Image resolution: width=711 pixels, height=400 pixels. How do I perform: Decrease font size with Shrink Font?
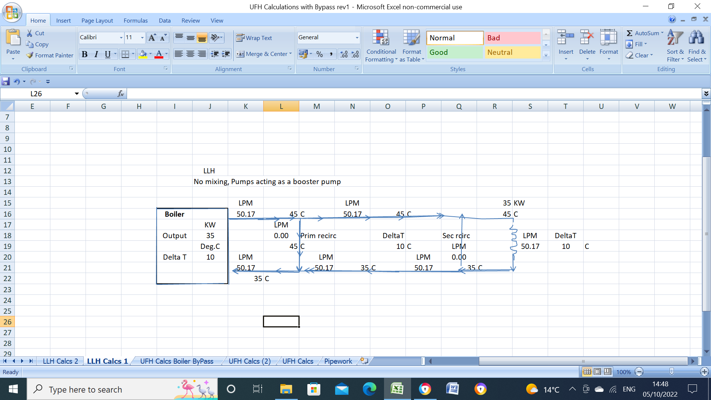pos(163,37)
